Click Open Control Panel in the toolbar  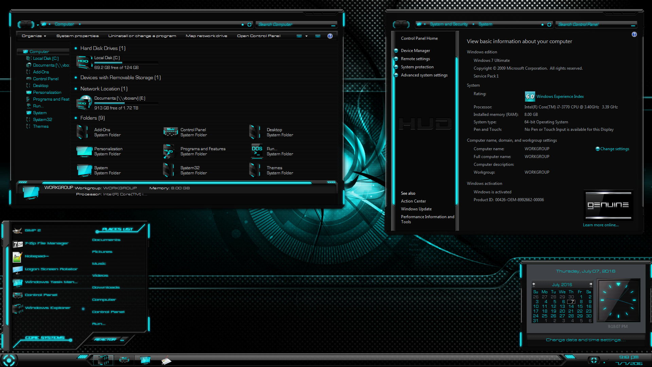pos(259,36)
